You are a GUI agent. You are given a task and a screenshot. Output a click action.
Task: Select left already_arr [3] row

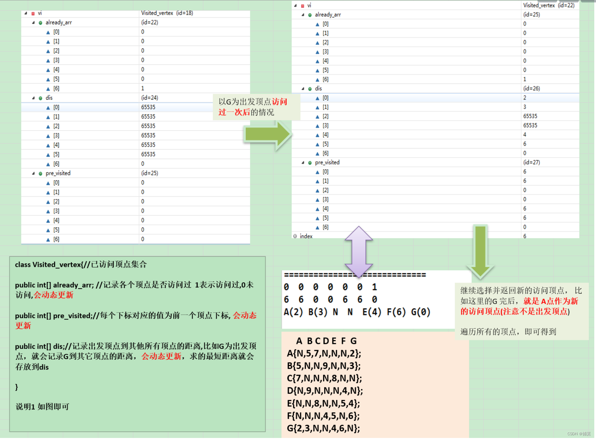pos(136,60)
